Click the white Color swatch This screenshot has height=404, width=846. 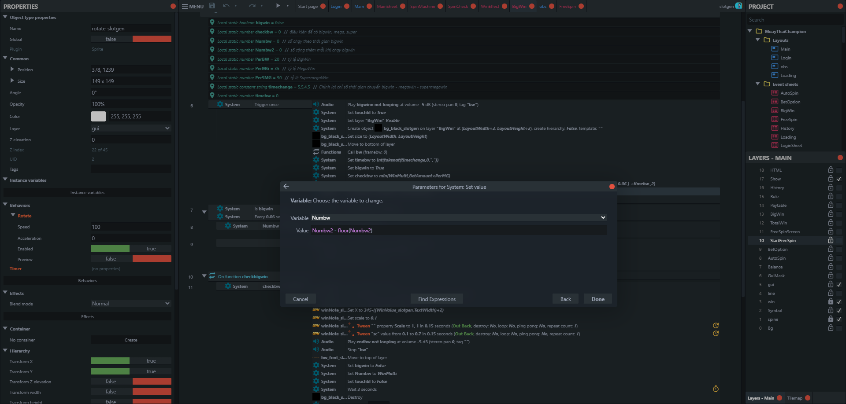pyautogui.click(x=98, y=116)
